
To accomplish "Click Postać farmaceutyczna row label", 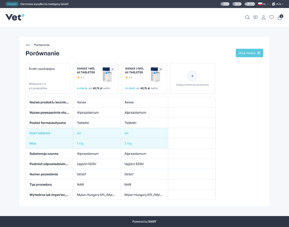I will coord(47,123).
